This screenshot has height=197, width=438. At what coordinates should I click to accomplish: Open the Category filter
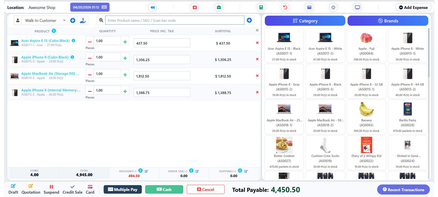(x=305, y=21)
